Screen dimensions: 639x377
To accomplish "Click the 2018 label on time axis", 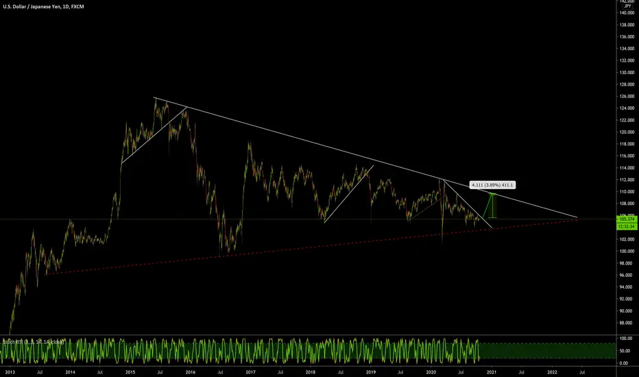I will pos(311,372).
